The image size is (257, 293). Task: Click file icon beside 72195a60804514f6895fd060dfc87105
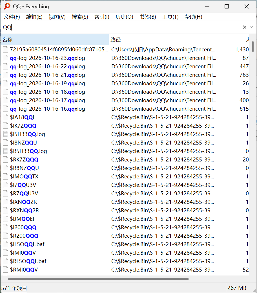point(6,49)
